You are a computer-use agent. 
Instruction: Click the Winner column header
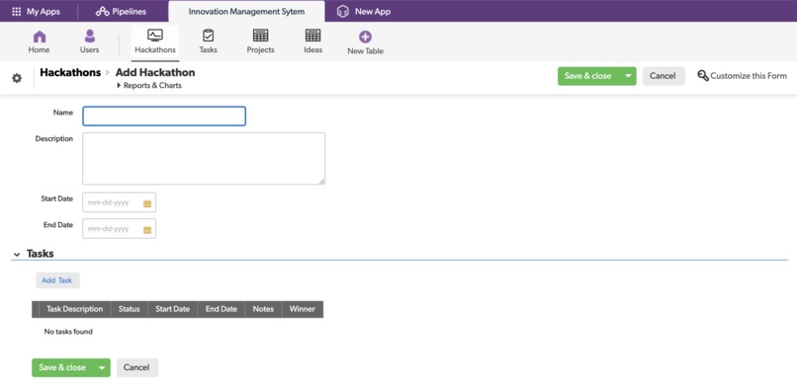(302, 309)
